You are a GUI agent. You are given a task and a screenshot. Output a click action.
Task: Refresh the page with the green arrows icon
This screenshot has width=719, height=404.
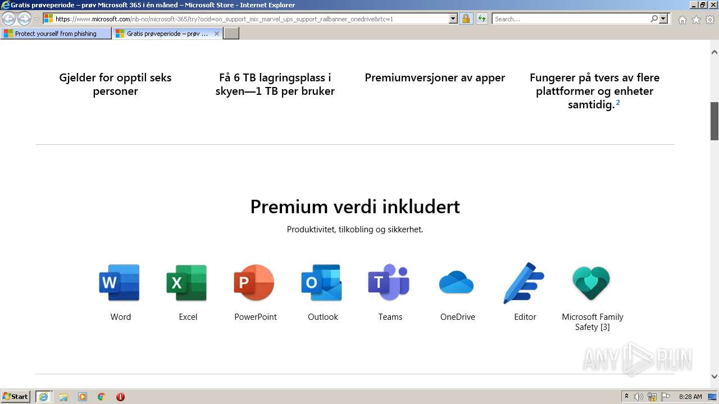(x=481, y=19)
